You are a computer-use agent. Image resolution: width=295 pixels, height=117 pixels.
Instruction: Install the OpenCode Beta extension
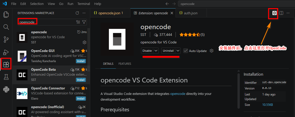pos(81,80)
